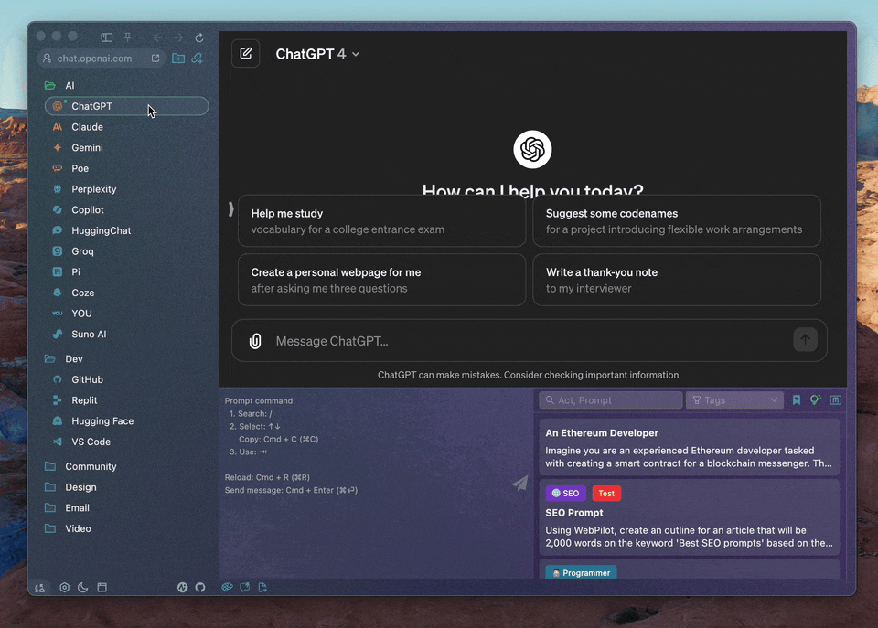This screenshot has width=878, height=628.
Task: Click the chat bolt icon in the bottom bar
Action: pos(245,587)
